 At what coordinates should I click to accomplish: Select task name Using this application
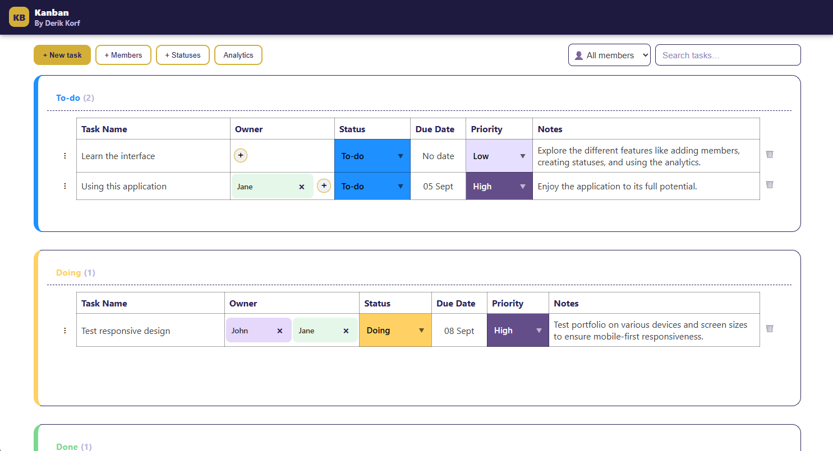click(x=124, y=186)
